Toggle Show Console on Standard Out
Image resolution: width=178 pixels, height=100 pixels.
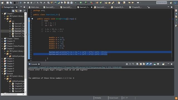pyautogui.click(x=147, y=64)
